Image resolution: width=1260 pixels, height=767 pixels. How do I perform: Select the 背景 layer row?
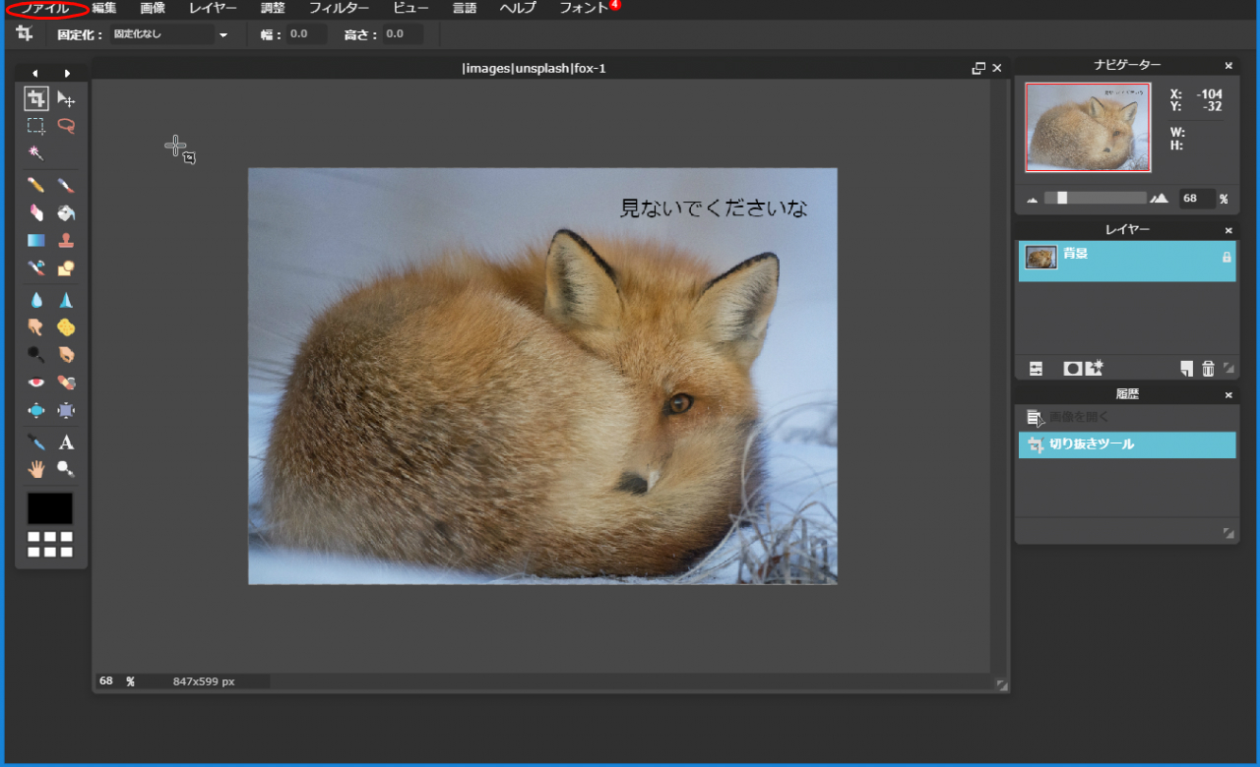coord(1127,262)
